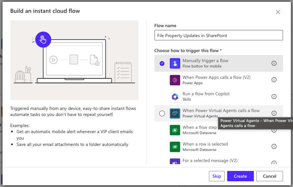Select the Manually trigger a flow radio button
This screenshot has width=293, height=187.
tap(162, 64)
